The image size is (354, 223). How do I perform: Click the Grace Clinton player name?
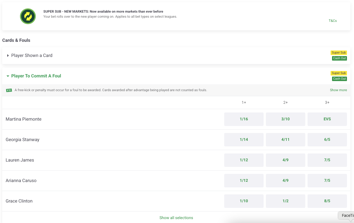tap(19, 201)
